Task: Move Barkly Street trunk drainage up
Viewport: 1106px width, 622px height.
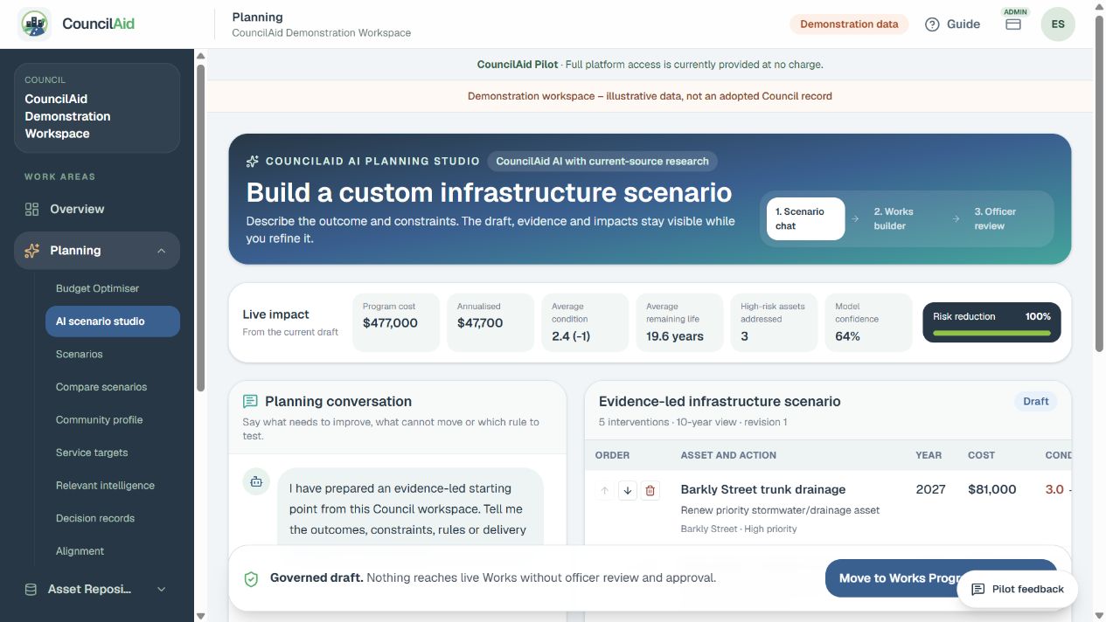Action: click(x=604, y=491)
